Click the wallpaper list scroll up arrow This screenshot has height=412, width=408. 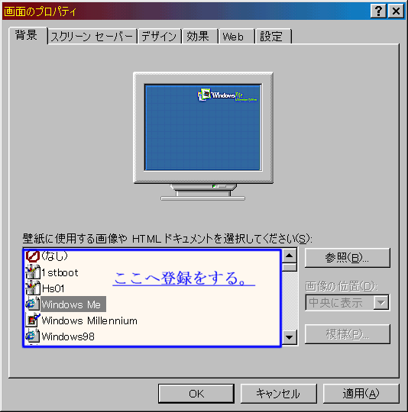pyautogui.click(x=290, y=256)
